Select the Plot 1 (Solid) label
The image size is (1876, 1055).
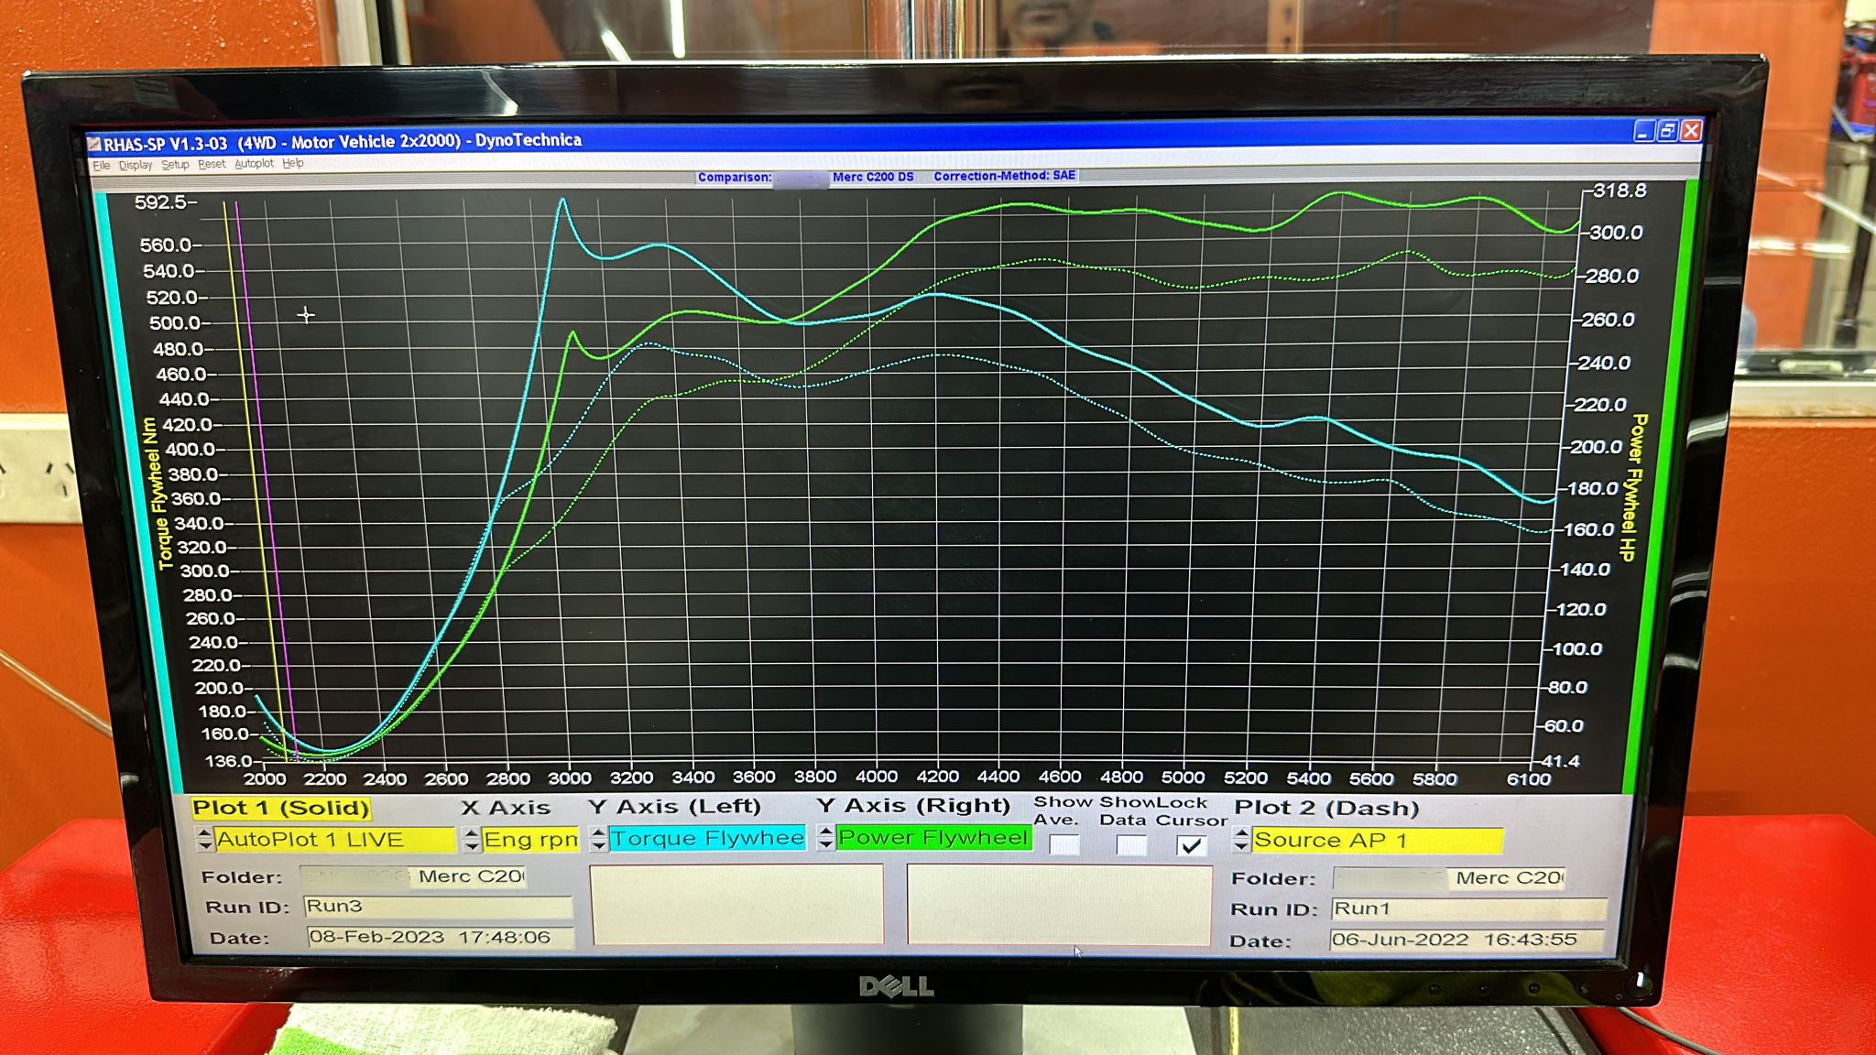click(x=280, y=808)
